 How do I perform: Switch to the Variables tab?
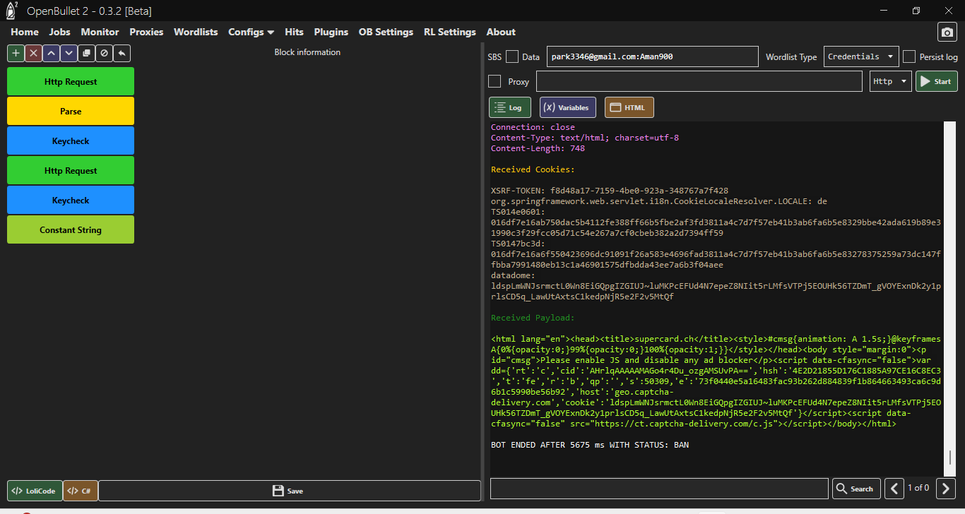point(568,107)
